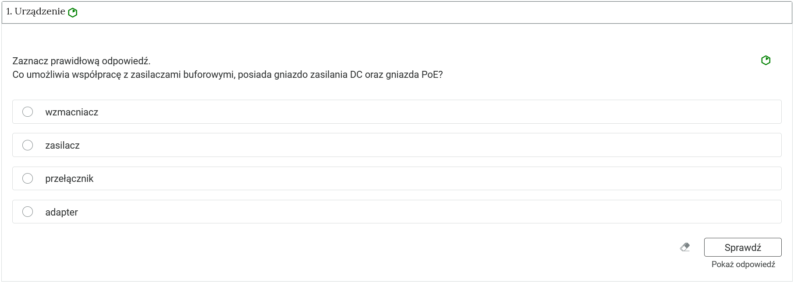Select the wzmacniacz radio button

click(x=28, y=112)
